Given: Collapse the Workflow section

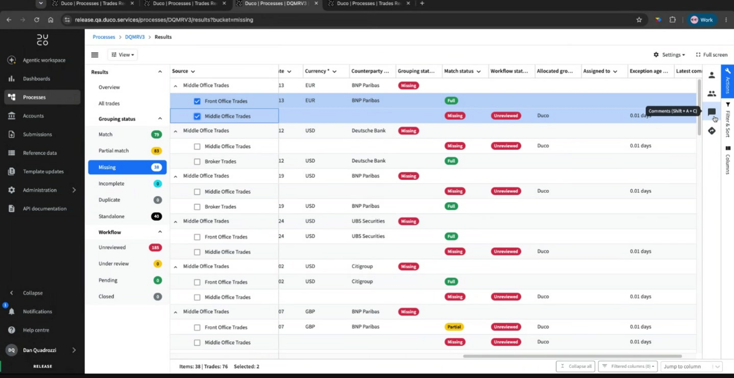Looking at the screenshot, I should [160, 232].
